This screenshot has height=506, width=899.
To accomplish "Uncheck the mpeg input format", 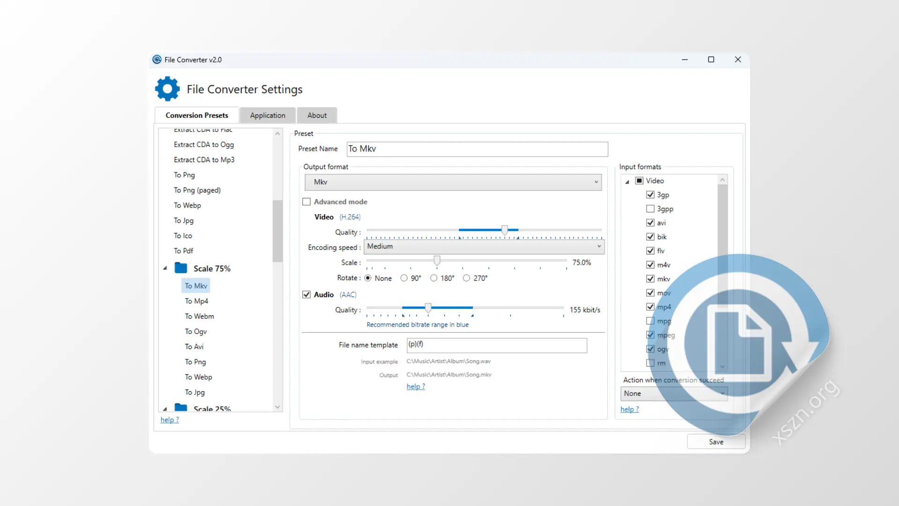I will (x=650, y=335).
